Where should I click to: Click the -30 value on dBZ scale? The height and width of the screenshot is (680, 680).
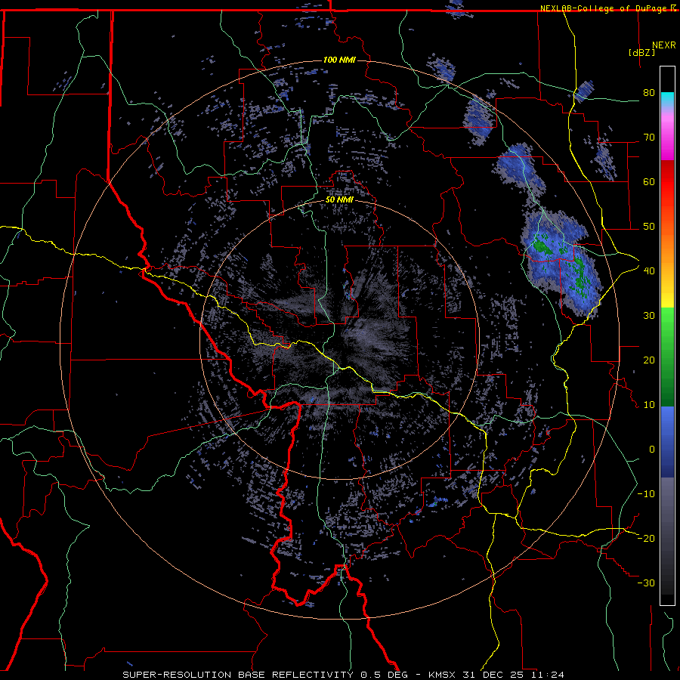[x=646, y=583]
